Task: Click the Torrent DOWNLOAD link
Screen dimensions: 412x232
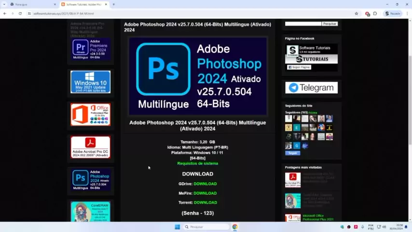Action: click(x=205, y=203)
